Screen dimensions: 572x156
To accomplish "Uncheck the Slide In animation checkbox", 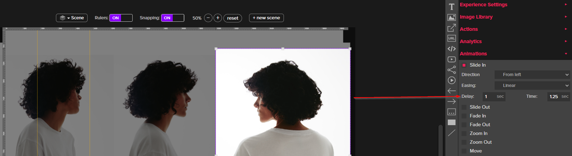I will (x=464, y=65).
